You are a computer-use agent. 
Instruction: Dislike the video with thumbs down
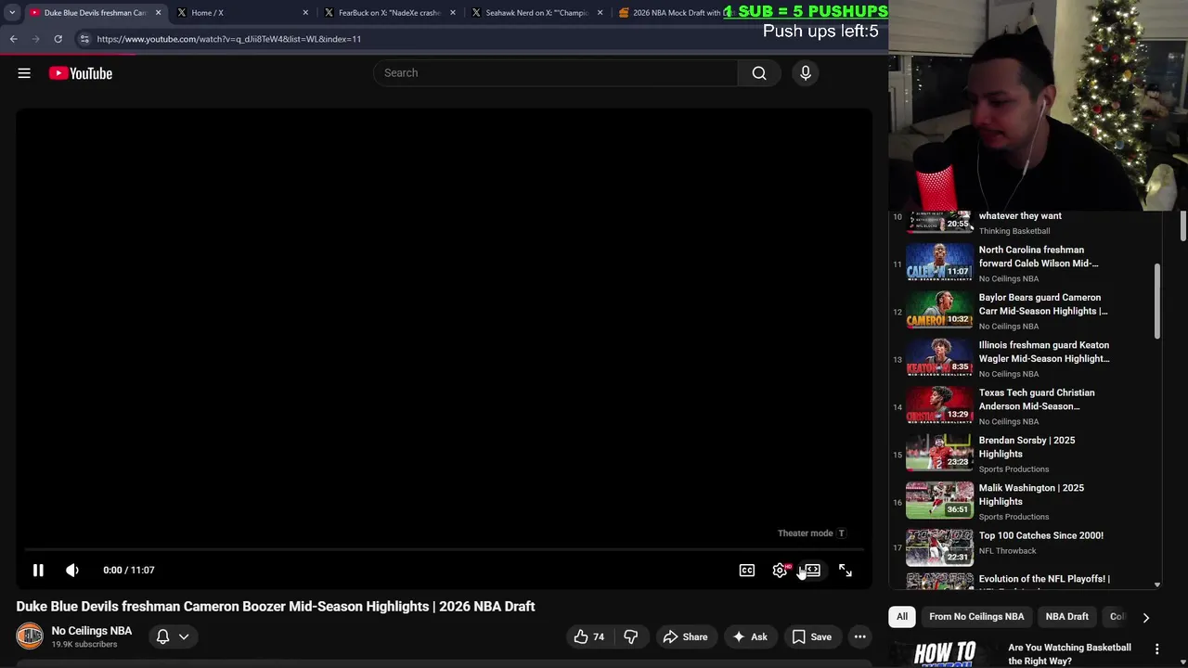[630, 636]
